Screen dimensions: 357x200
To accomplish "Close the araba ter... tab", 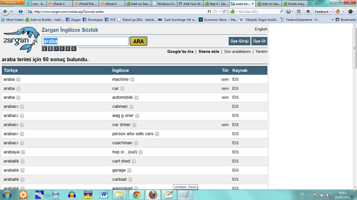I will [252, 4].
